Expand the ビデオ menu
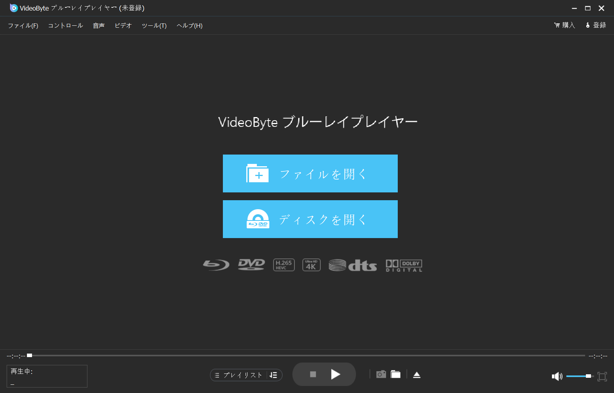 (x=123, y=26)
